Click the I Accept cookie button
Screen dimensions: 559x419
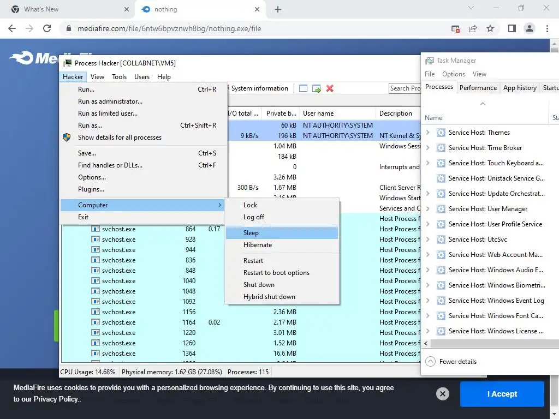coord(502,394)
